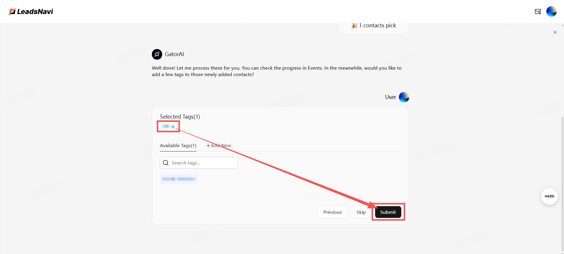564x254 pixels.
Task: Open the profile avatar in top bar
Action: click(x=551, y=11)
